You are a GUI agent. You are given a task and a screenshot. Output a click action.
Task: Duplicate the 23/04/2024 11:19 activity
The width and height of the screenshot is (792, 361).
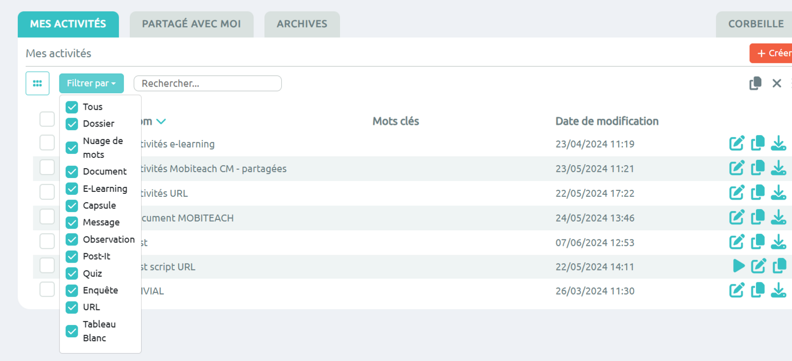click(x=758, y=143)
